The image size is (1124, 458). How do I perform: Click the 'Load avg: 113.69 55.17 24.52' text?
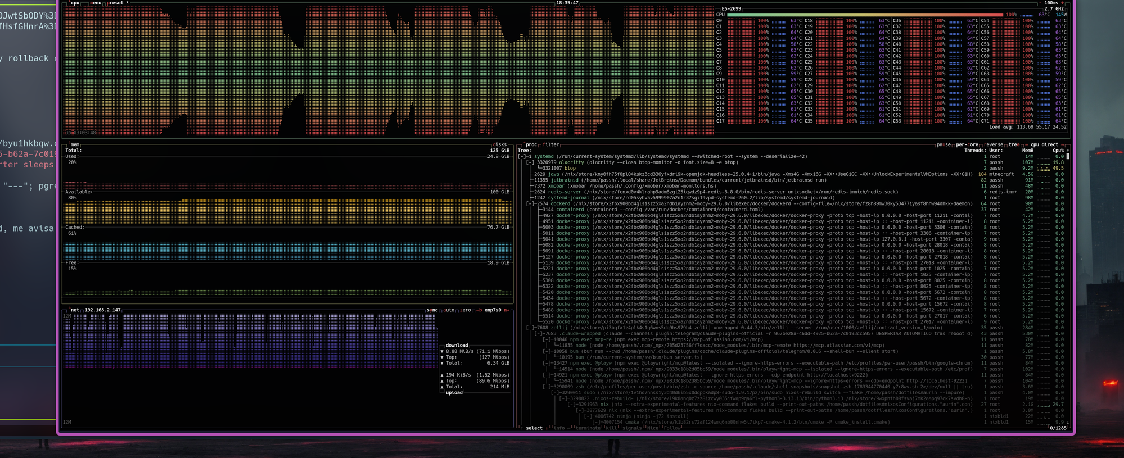point(1028,127)
